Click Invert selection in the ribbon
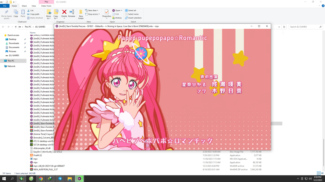 point(133,18)
